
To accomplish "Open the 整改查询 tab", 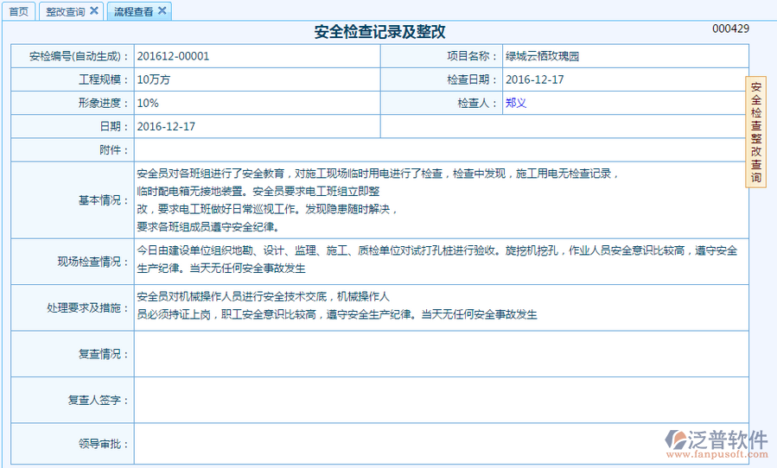I will pyautogui.click(x=65, y=11).
